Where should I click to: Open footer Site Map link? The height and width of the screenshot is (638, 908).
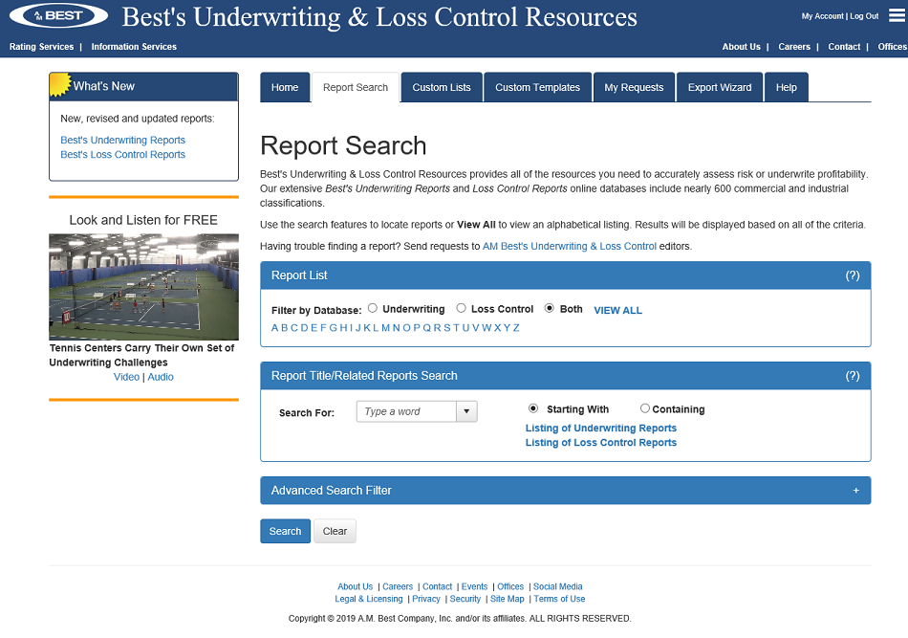click(508, 599)
